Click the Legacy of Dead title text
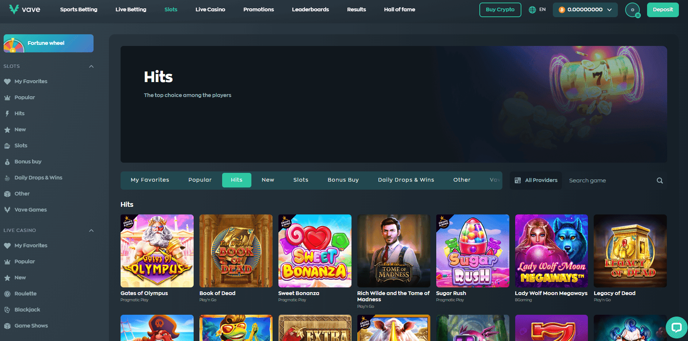Image resolution: width=688 pixels, height=341 pixels. point(615,293)
